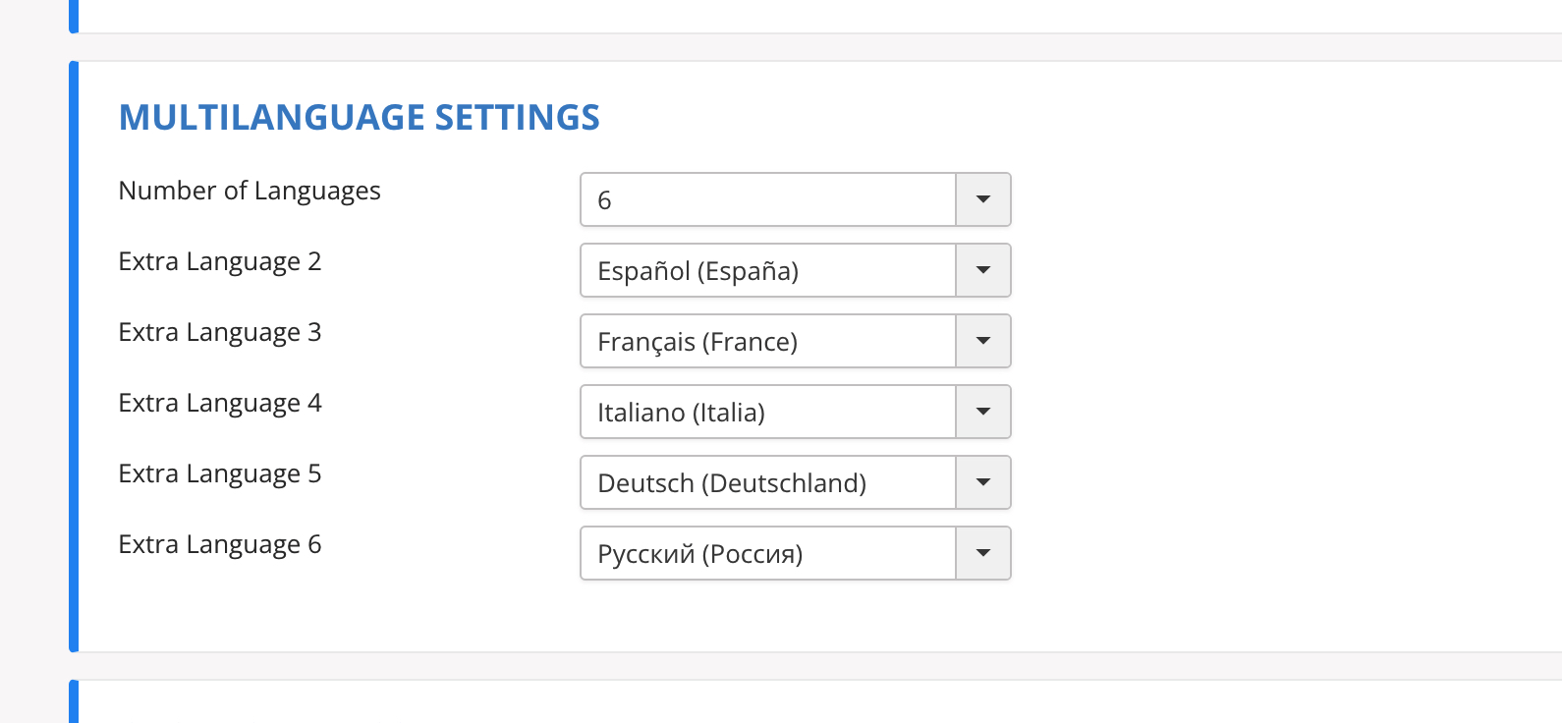Click the Extra Language 4 dropdown arrow
The height and width of the screenshot is (723, 1562).
(x=981, y=412)
